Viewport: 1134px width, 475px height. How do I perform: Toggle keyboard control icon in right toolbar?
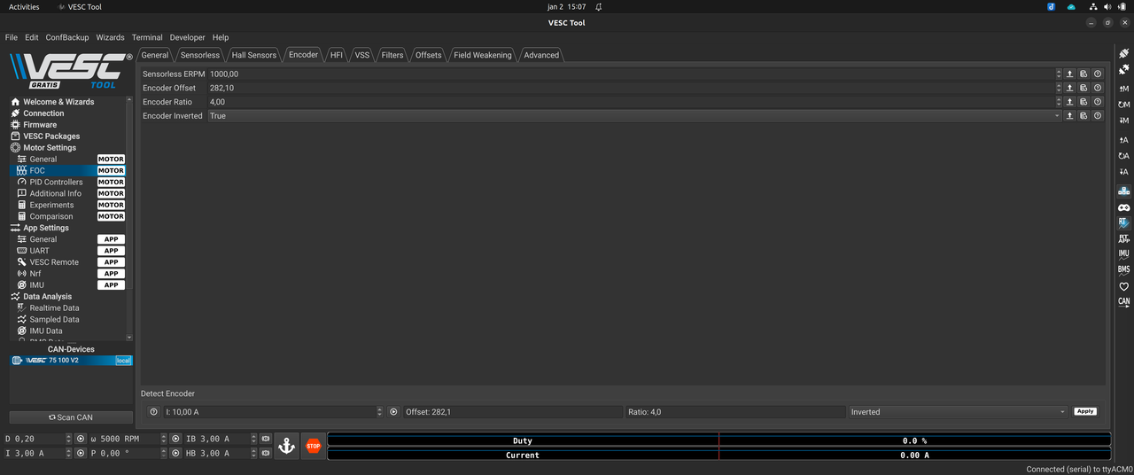1123,191
